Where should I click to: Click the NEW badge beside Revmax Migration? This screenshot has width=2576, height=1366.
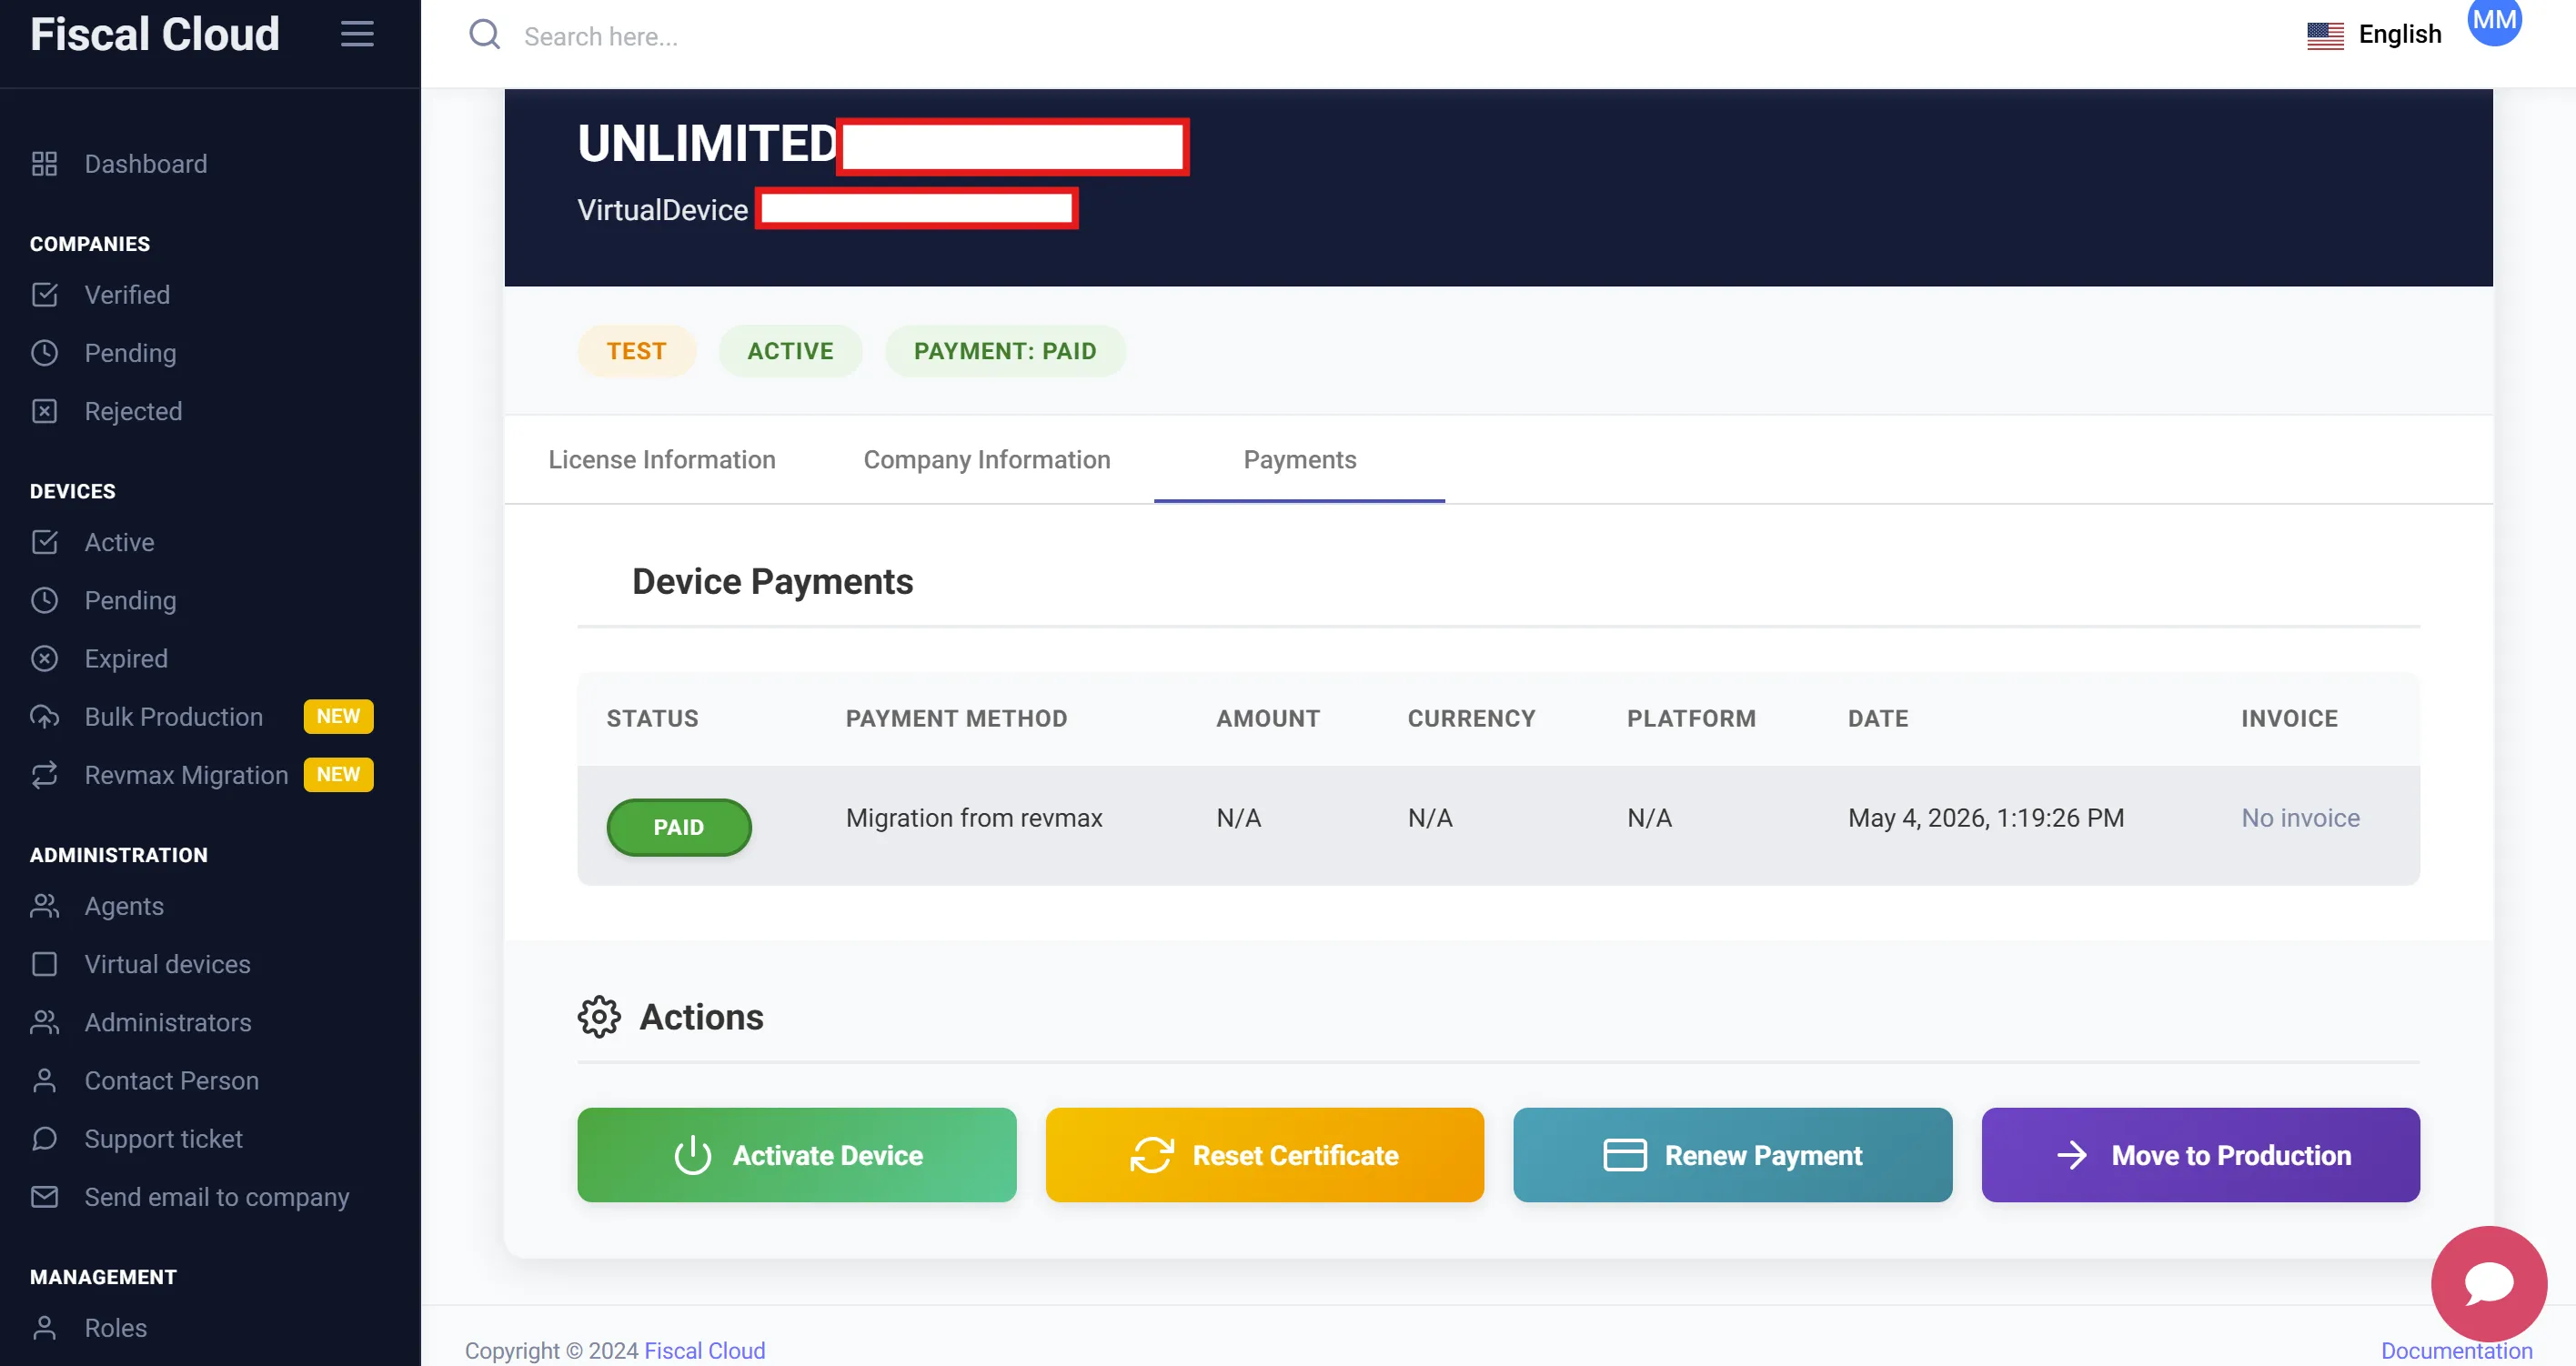(338, 774)
